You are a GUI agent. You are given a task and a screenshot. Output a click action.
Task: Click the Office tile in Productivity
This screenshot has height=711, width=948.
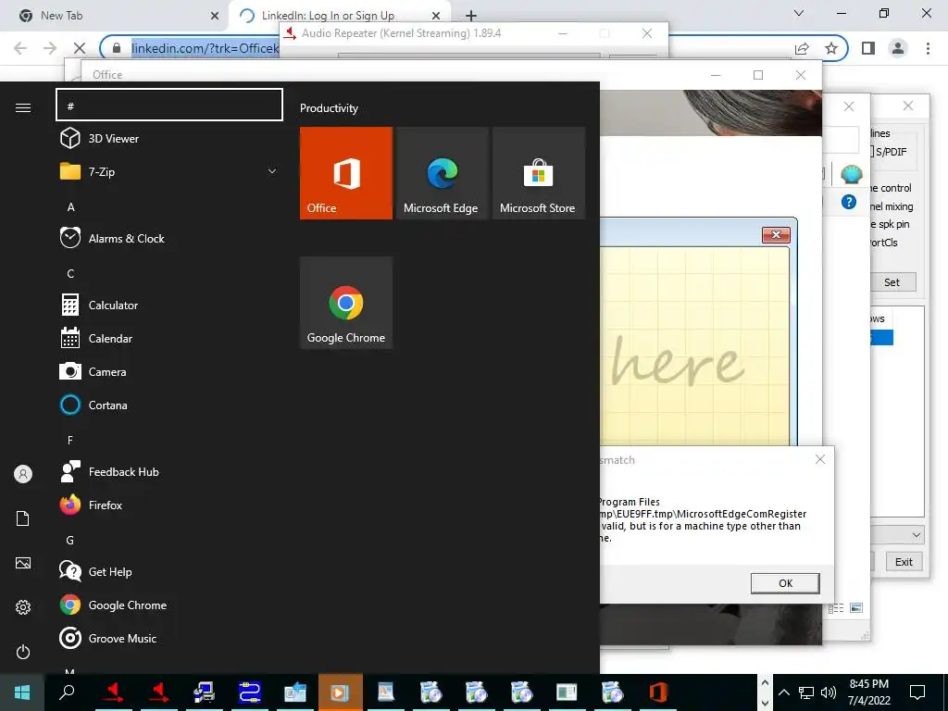(x=346, y=173)
